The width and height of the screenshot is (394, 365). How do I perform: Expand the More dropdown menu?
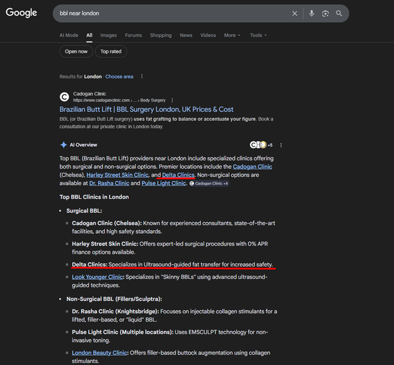232,35
